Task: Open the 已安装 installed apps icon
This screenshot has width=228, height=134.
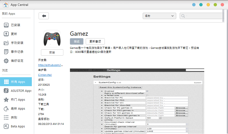Action: pyautogui.click(x=6, y=25)
